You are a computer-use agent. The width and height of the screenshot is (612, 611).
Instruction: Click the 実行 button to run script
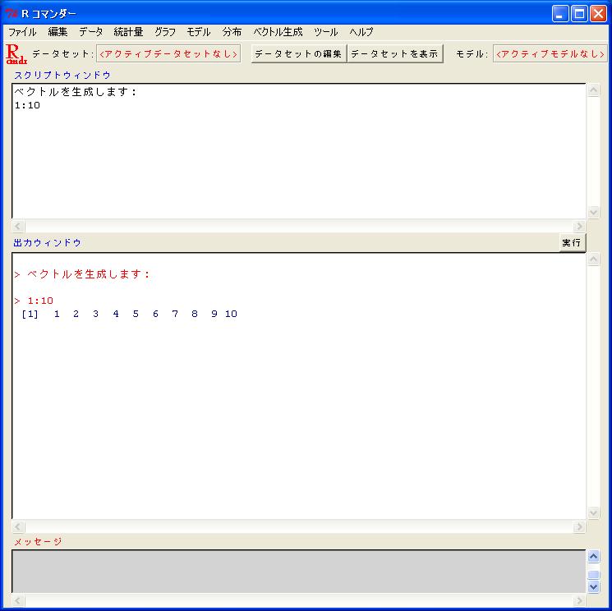[x=572, y=243]
